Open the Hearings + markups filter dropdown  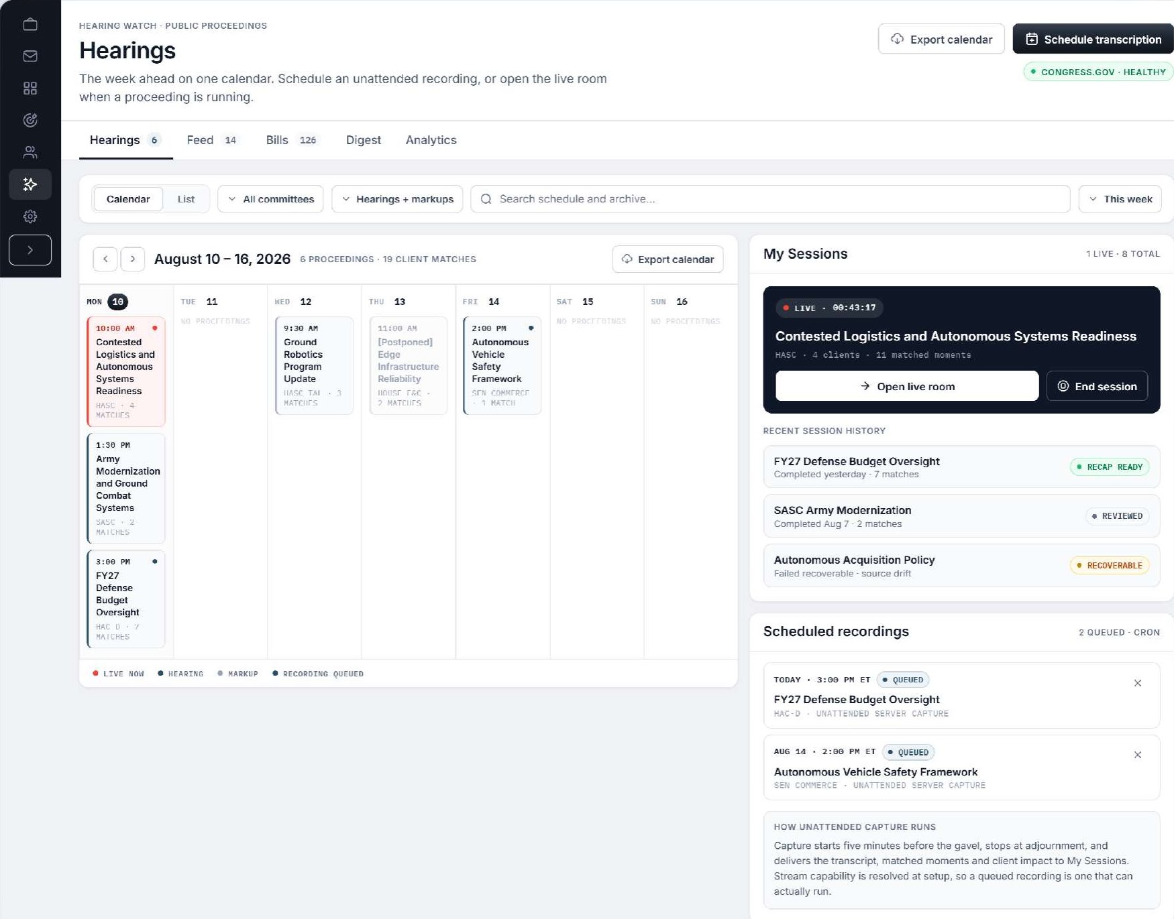(397, 199)
